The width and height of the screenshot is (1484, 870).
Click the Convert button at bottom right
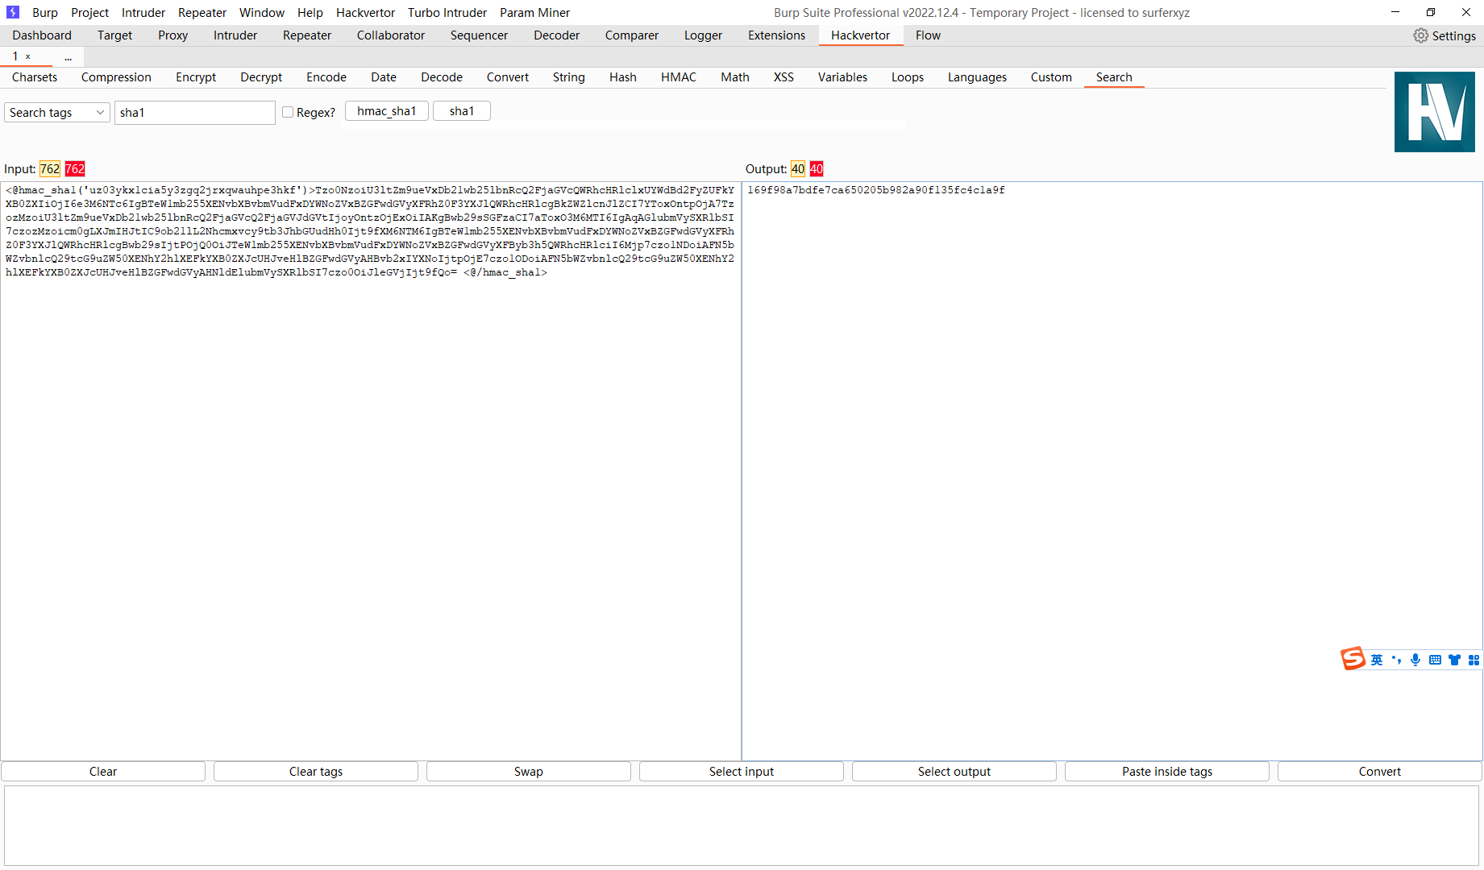click(1380, 772)
